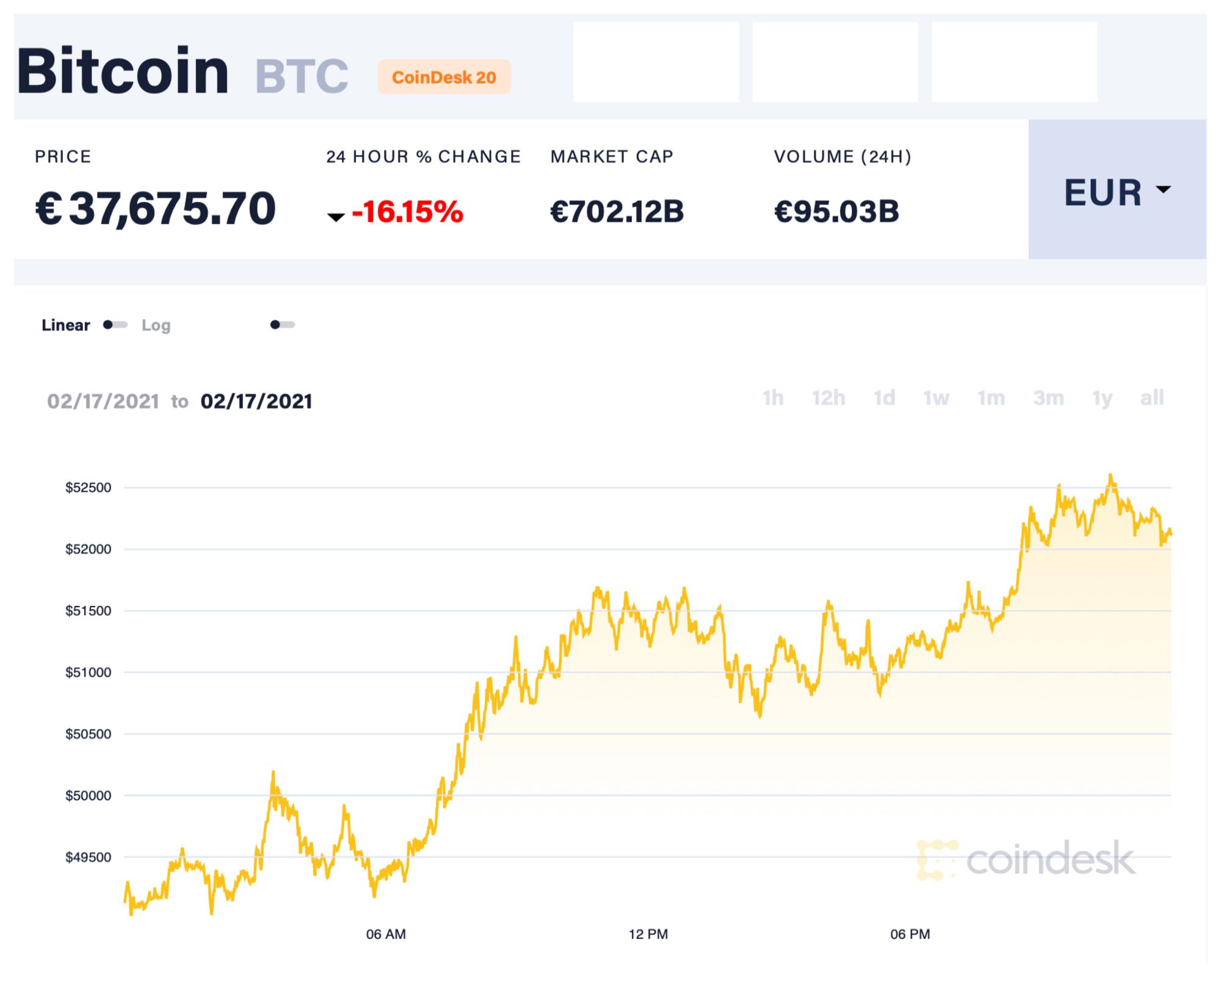Click the CoinDesk 20 badge
The image size is (1221, 1005).
coord(444,77)
